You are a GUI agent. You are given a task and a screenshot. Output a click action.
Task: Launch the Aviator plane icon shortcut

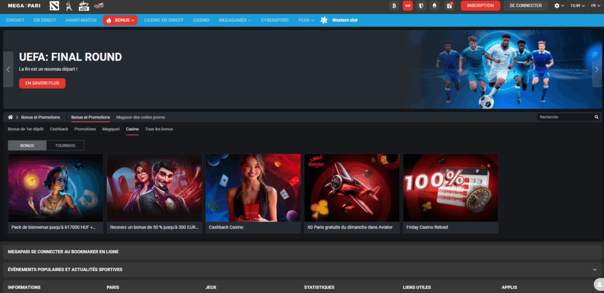[99, 6]
